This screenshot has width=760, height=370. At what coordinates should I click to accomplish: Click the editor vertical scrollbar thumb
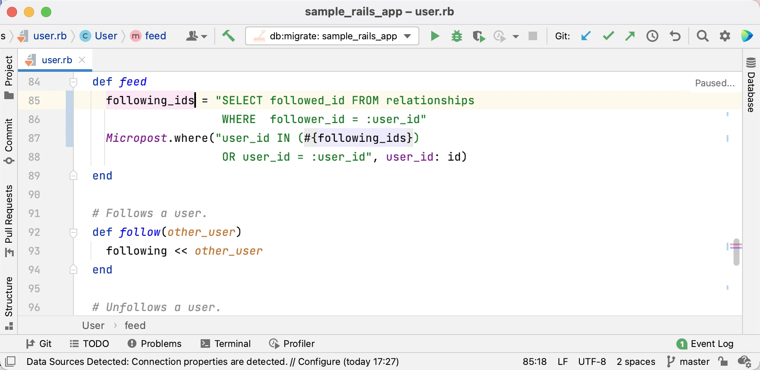pyautogui.click(x=736, y=252)
